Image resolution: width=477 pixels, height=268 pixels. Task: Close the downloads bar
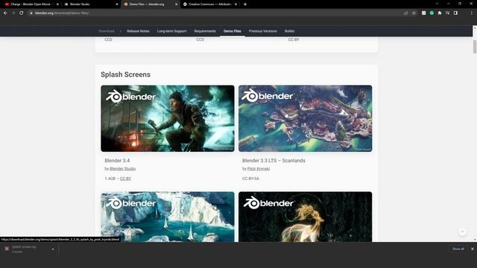point(473,249)
